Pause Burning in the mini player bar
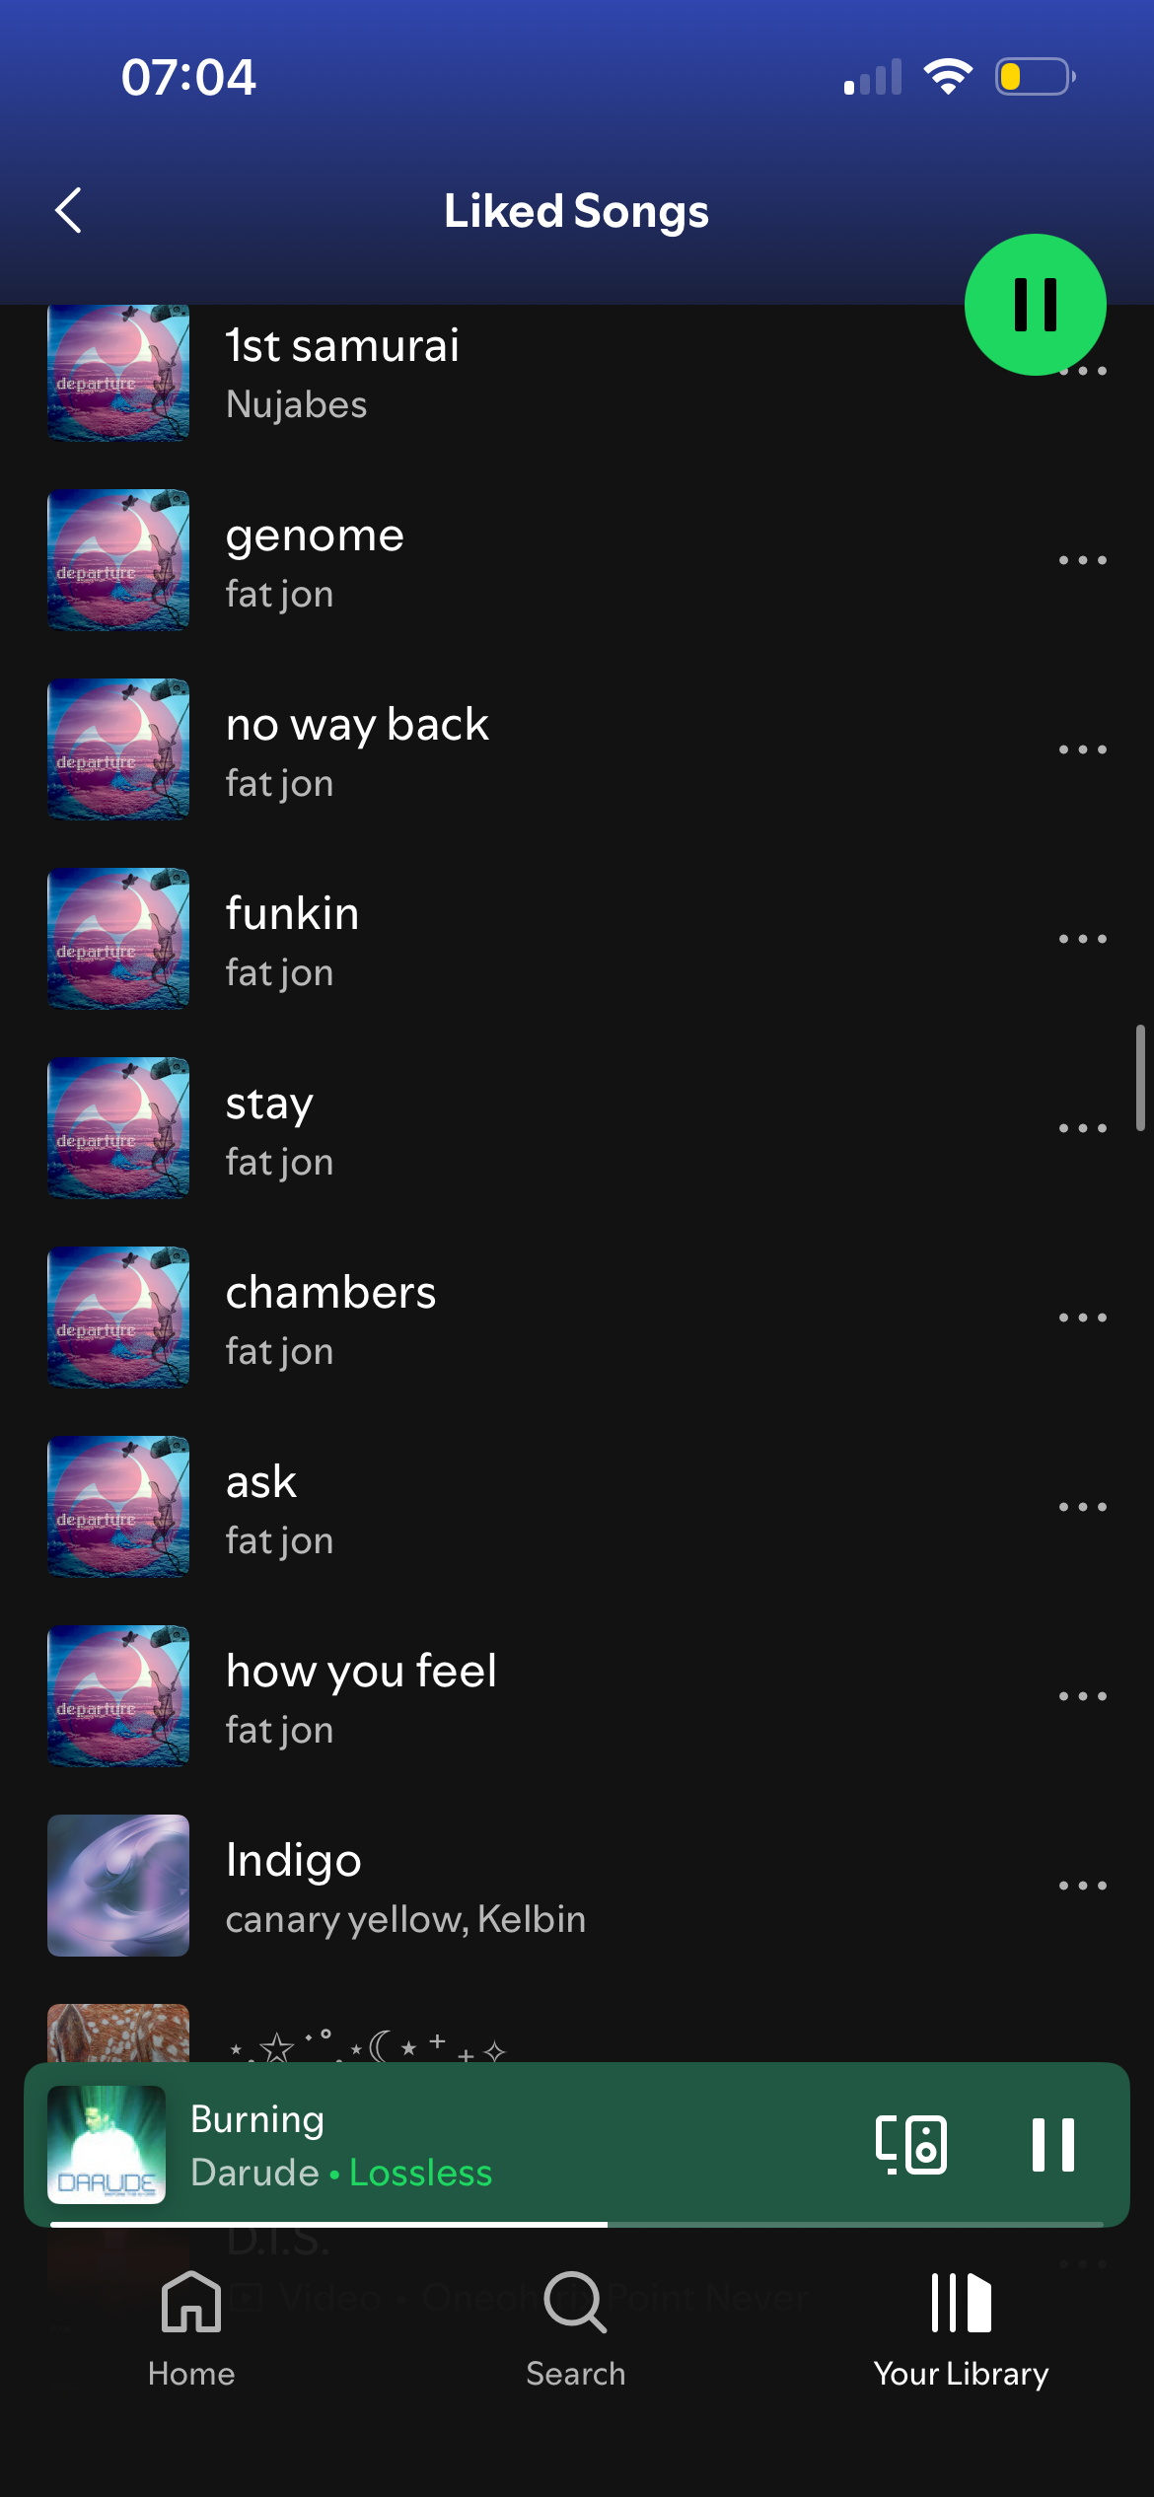 1052,2144
